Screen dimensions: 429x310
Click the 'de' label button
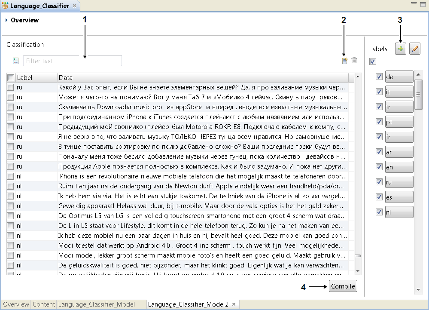[399, 77]
